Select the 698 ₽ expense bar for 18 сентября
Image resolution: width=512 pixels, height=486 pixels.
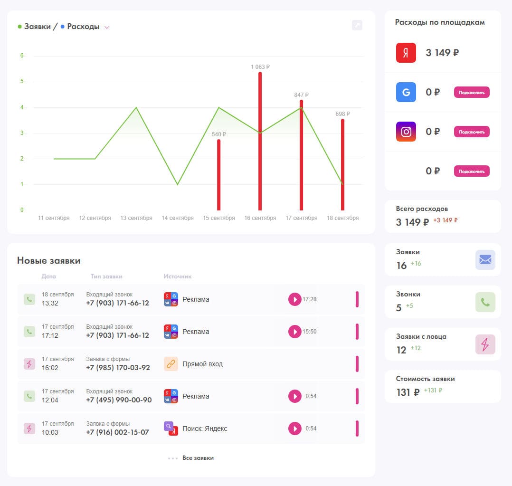pos(342,164)
